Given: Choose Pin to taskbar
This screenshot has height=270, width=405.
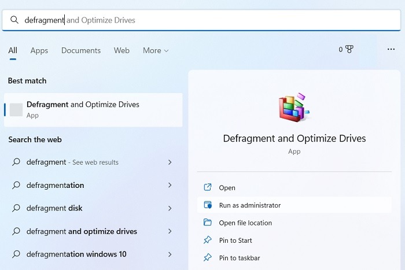Looking at the screenshot, I should pos(294,258).
